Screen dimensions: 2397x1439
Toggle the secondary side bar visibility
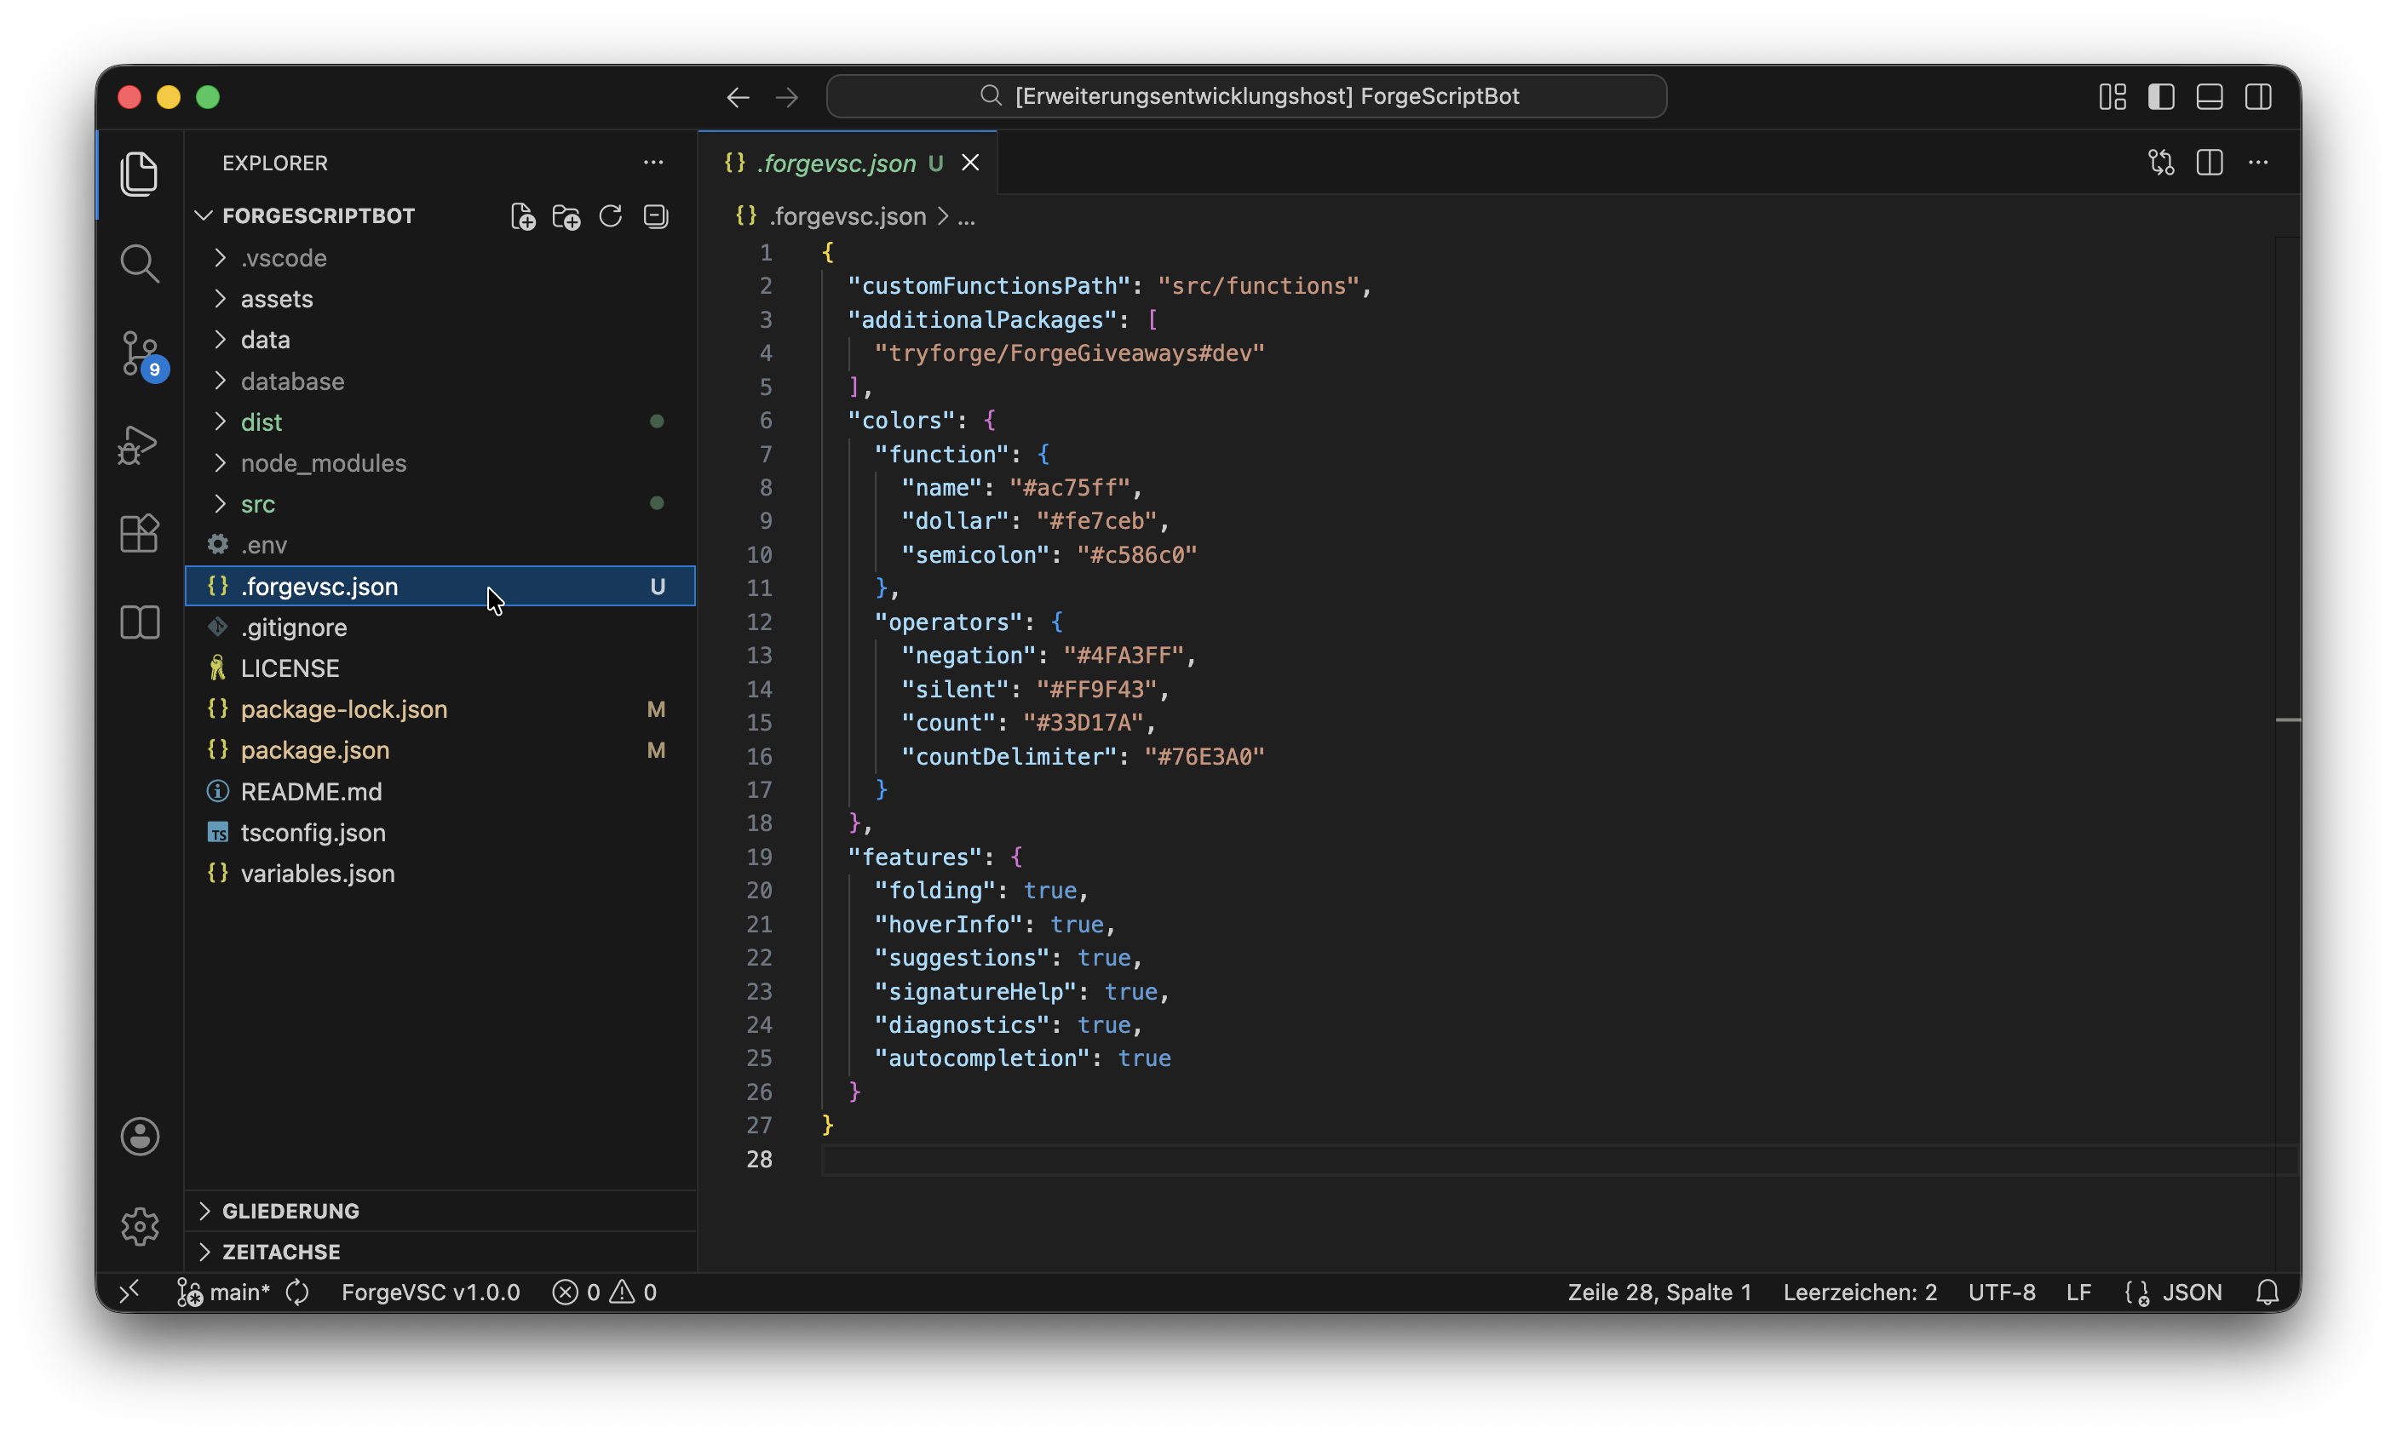(2257, 97)
